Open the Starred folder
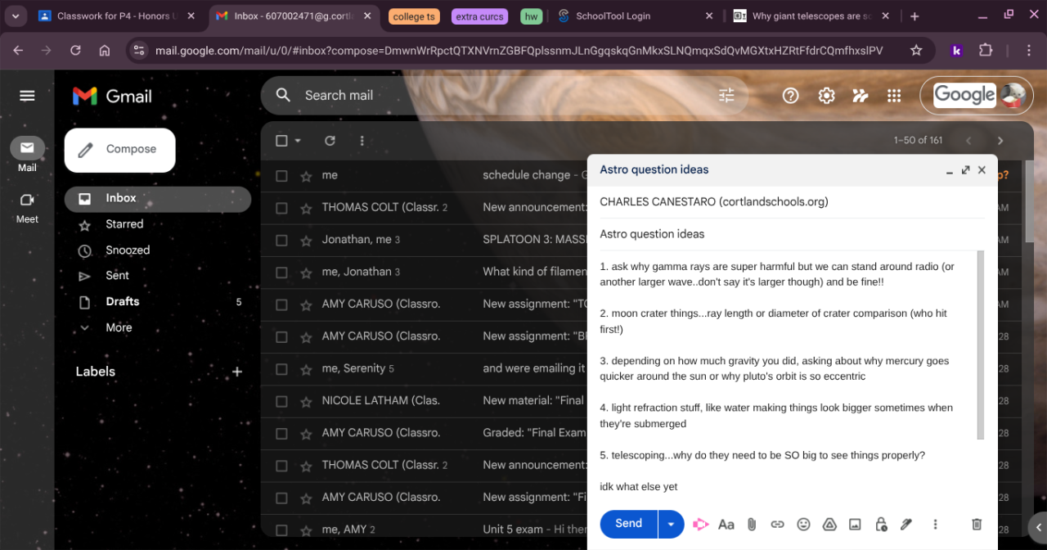 pyautogui.click(x=124, y=224)
